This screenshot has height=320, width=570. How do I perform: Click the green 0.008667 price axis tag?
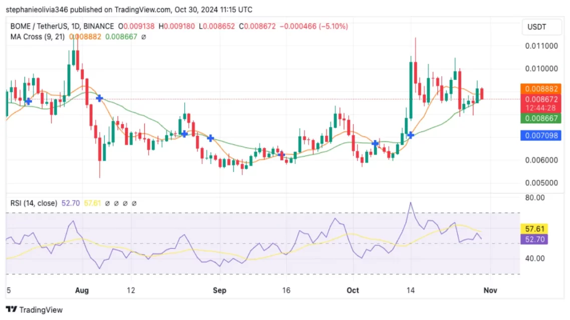pyautogui.click(x=540, y=118)
